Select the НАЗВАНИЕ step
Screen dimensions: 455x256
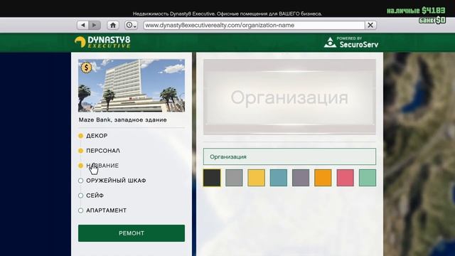click(99, 166)
